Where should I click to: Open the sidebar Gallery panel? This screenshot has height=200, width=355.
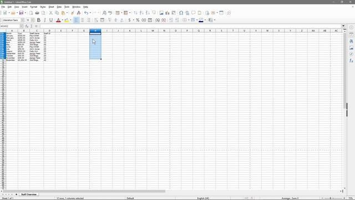[x=351, y=48]
